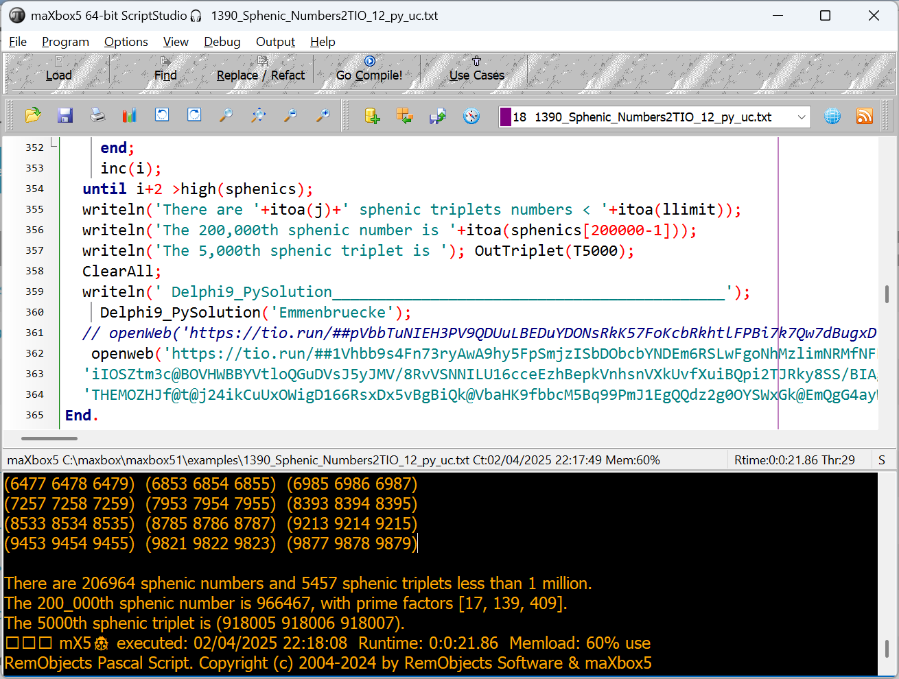Viewport: 899px width, 679px height.
Task: Open the Help menu
Action: [323, 42]
